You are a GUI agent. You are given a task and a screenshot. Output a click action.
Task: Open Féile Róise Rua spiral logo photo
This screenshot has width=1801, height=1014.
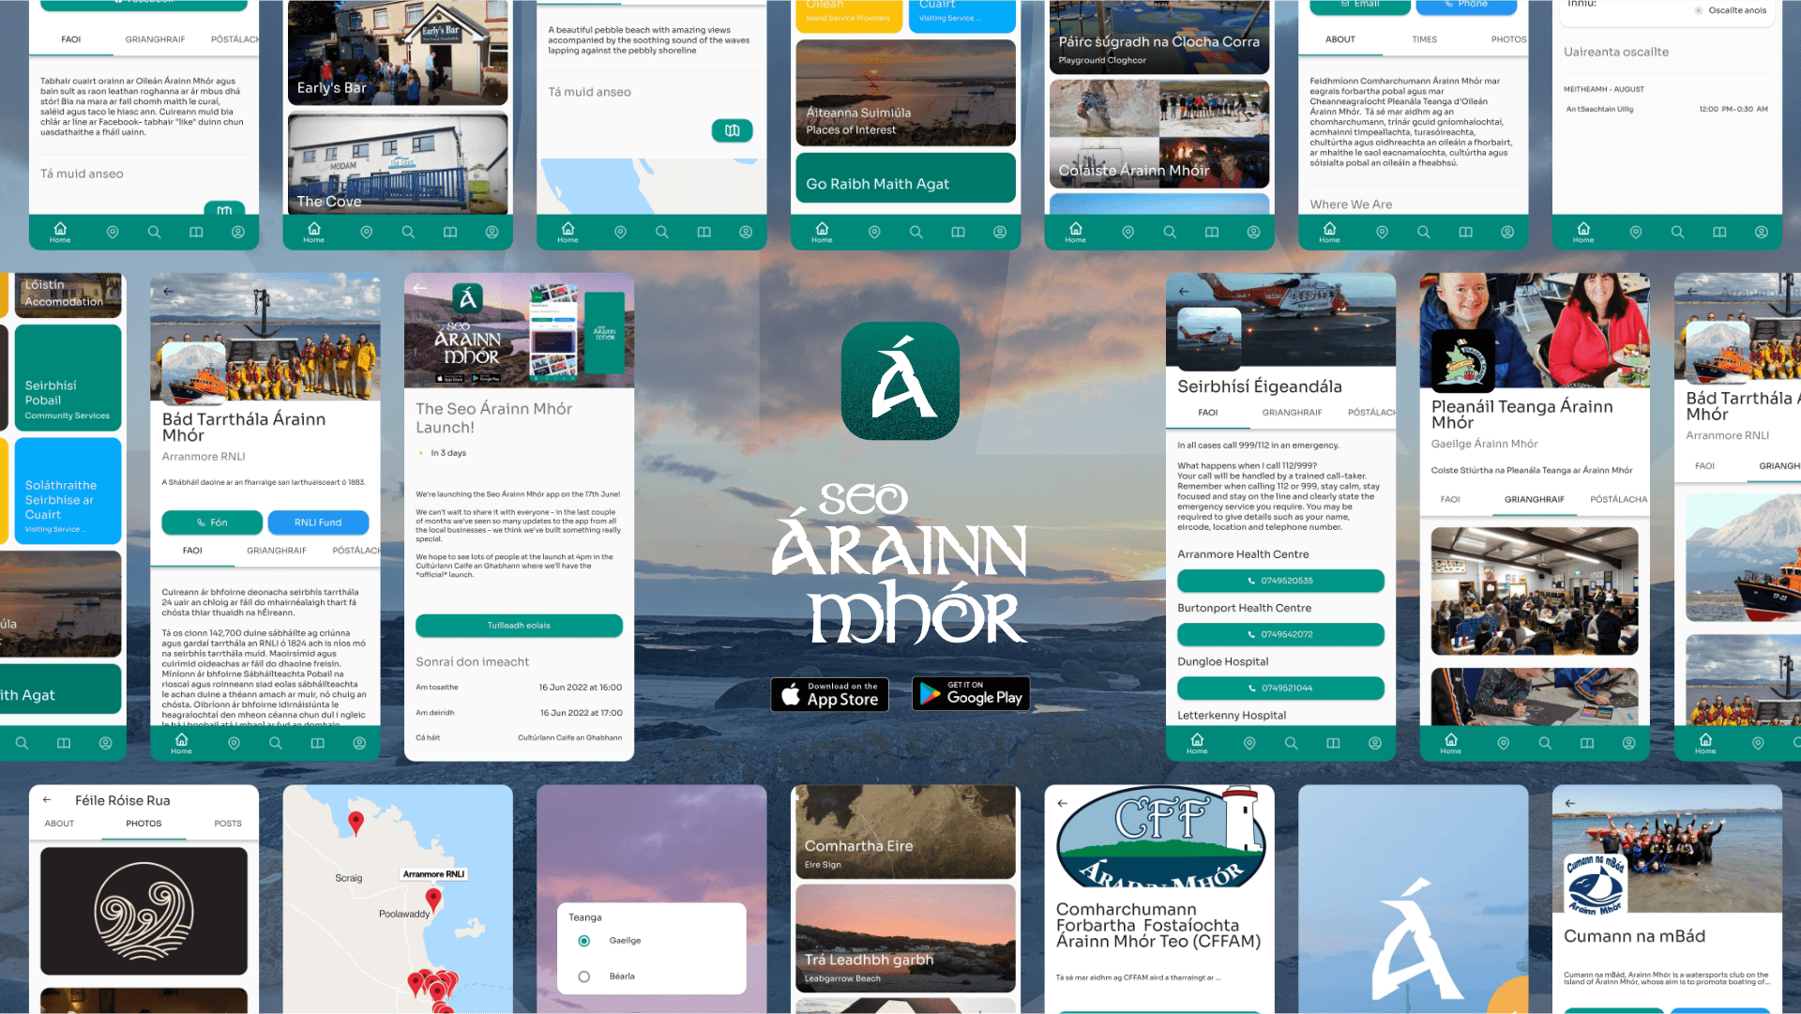[144, 911]
